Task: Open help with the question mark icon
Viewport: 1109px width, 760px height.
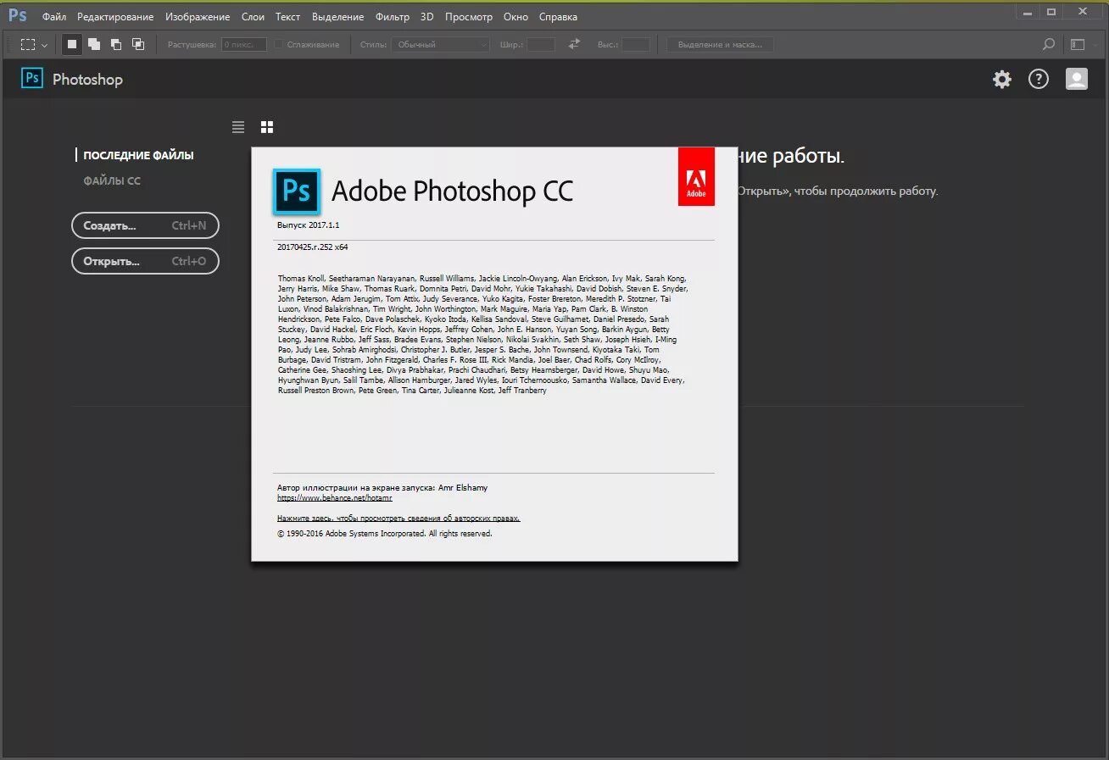Action: [x=1039, y=80]
